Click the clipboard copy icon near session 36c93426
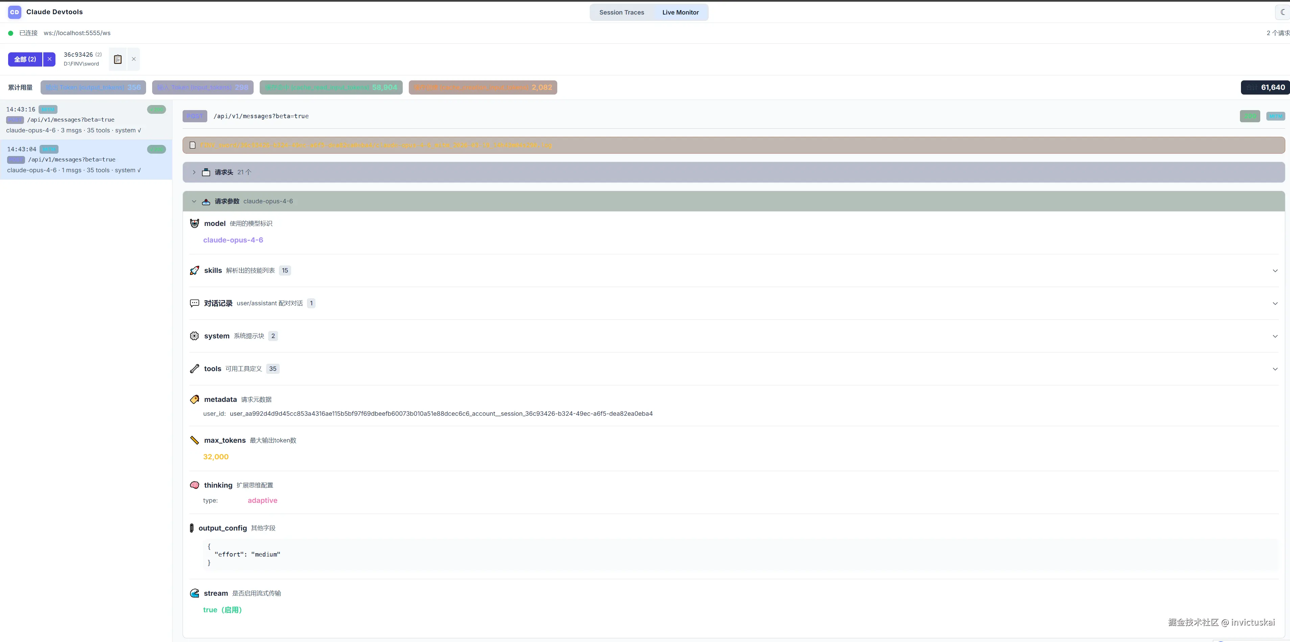 pyautogui.click(x=118, y=59)
